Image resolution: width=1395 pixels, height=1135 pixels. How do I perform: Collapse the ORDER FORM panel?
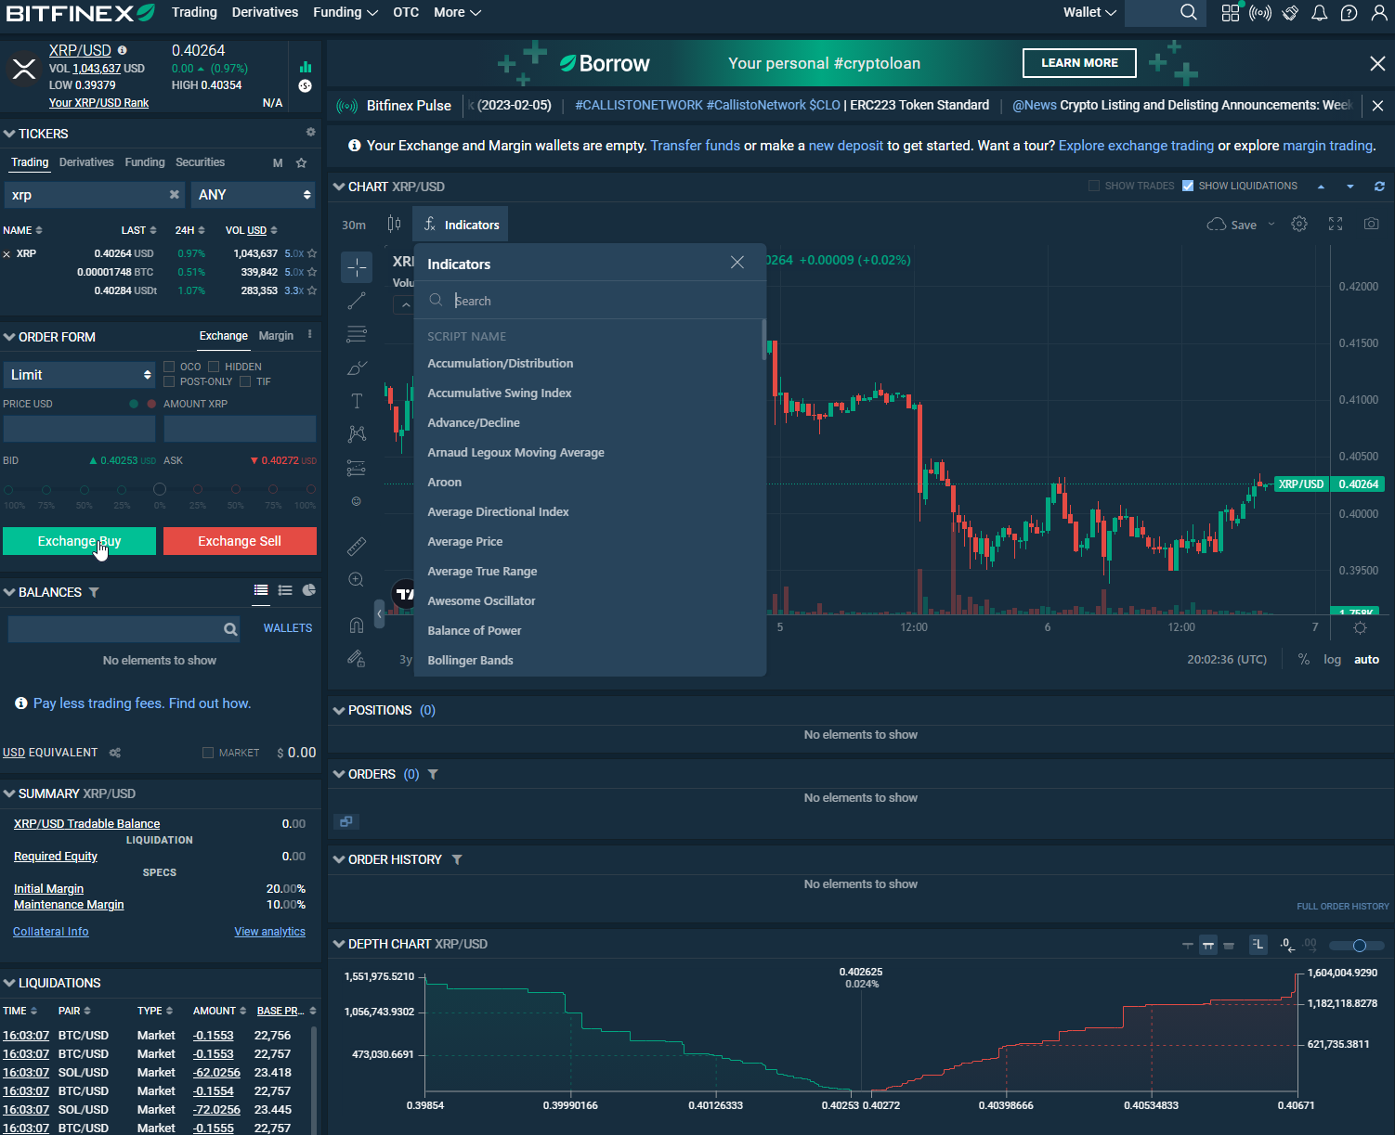pos(9,337)
